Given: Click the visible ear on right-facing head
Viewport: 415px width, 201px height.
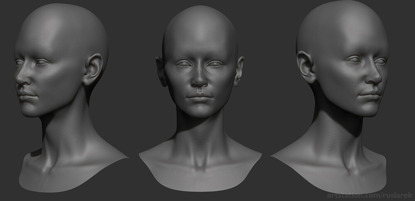Looking at the screenshot, I should 306,67.
